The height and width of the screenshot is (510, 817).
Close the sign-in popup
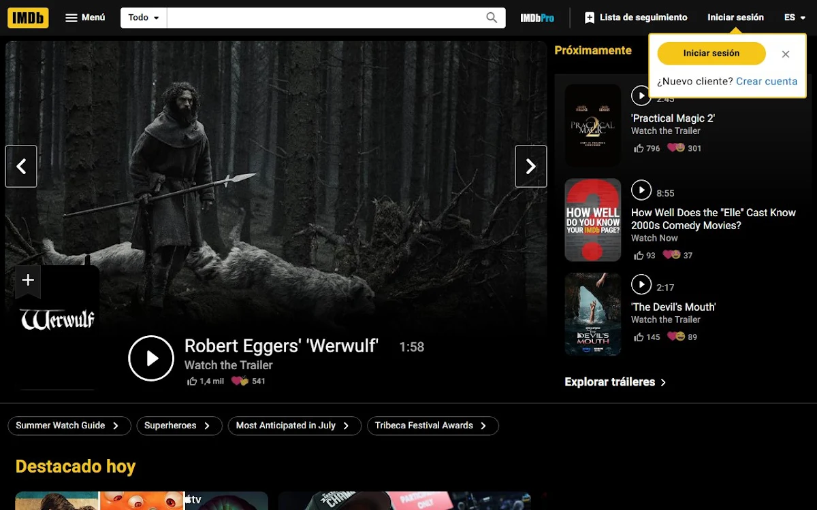[786, 54]
